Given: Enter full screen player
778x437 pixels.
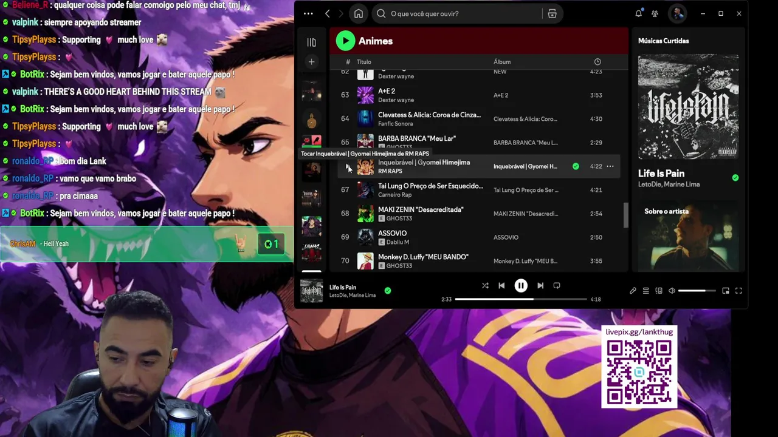Looking at the screenshot, I should [738, 291].
